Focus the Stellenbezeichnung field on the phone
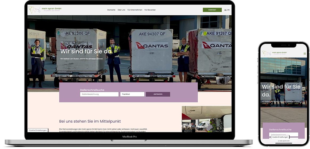The height and width of the screenshot is (149, 310). pyautogui.click(x=284, y=134)
